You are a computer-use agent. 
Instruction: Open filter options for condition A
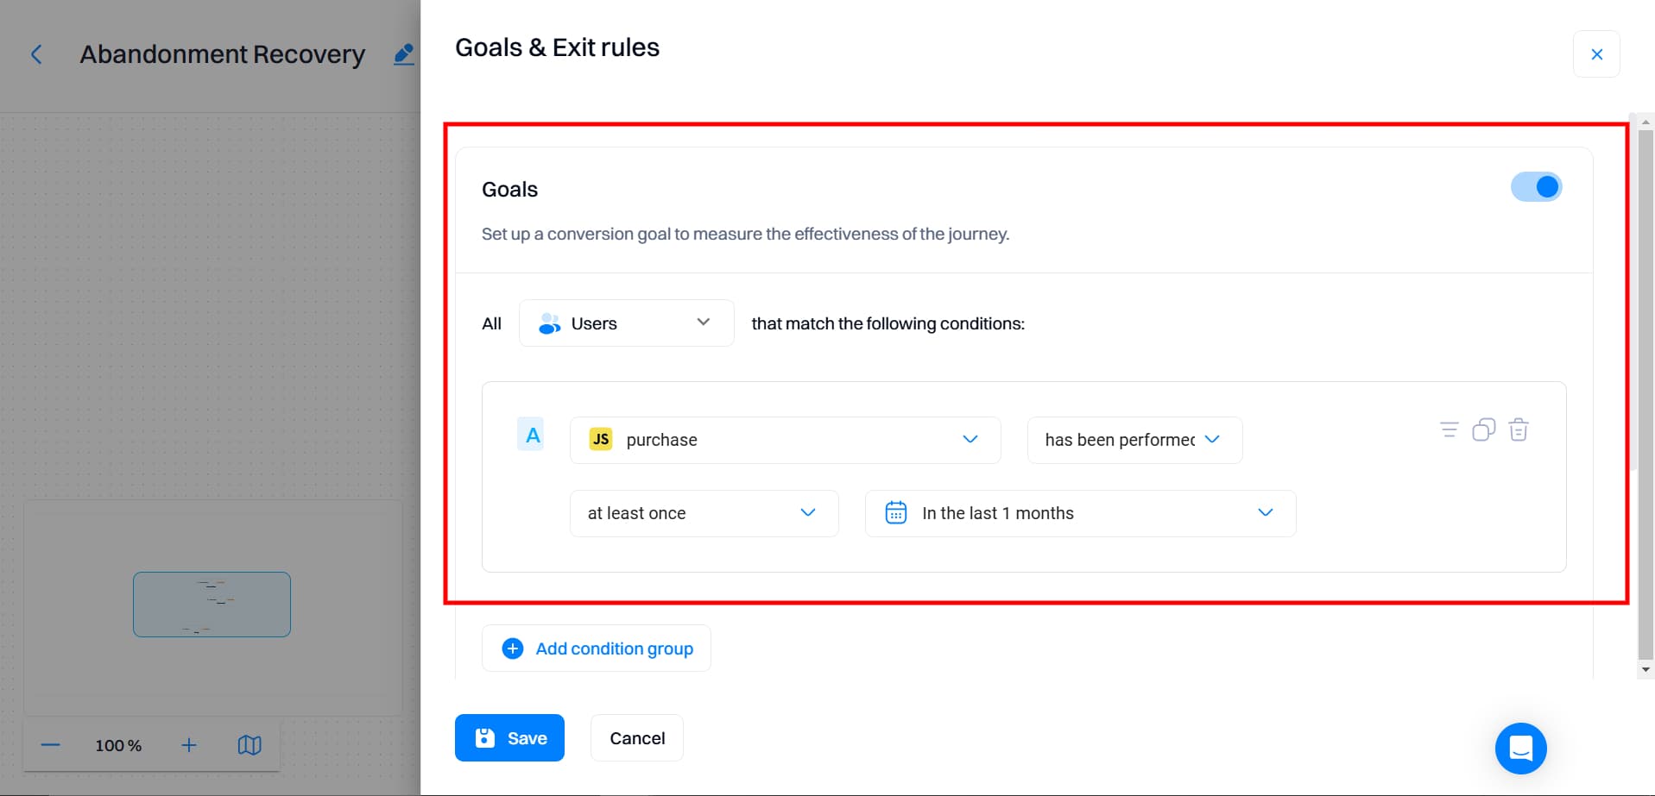coord(1449,429)
